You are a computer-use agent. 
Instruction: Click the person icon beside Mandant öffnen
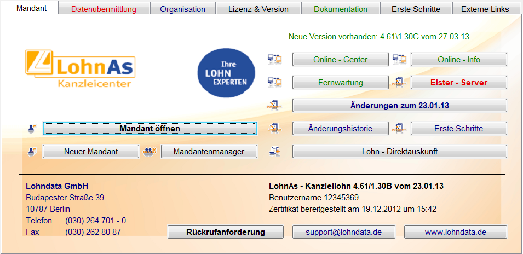tap(32, 129)
